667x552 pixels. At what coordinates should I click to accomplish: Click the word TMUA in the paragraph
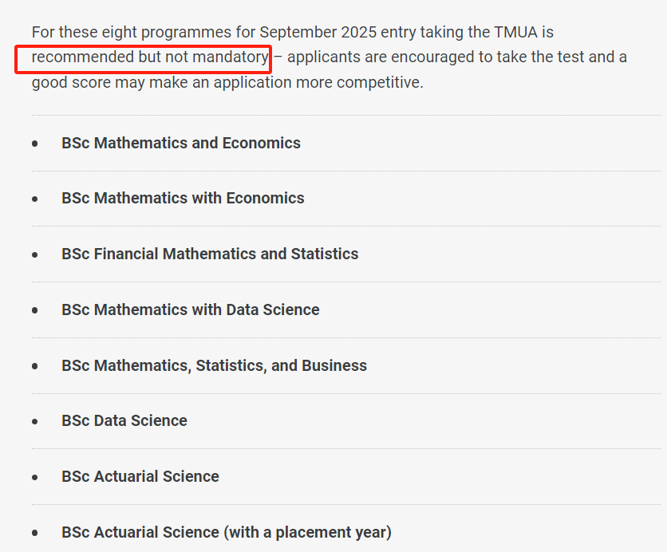coord(515,33)
